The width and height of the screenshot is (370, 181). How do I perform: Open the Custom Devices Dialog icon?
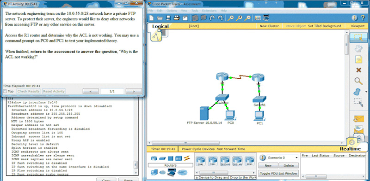pos(266,18)
